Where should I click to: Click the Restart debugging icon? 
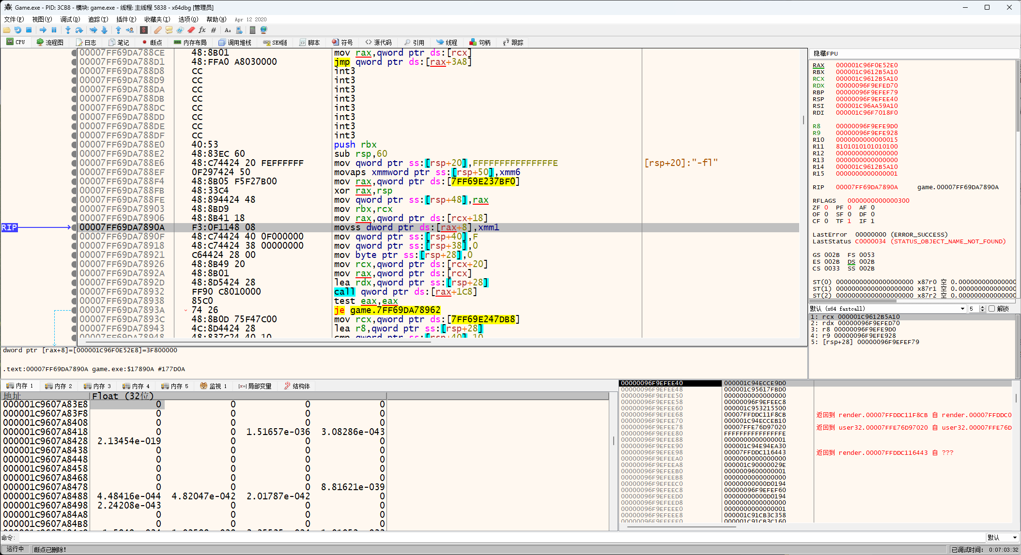tap(18, 30)
